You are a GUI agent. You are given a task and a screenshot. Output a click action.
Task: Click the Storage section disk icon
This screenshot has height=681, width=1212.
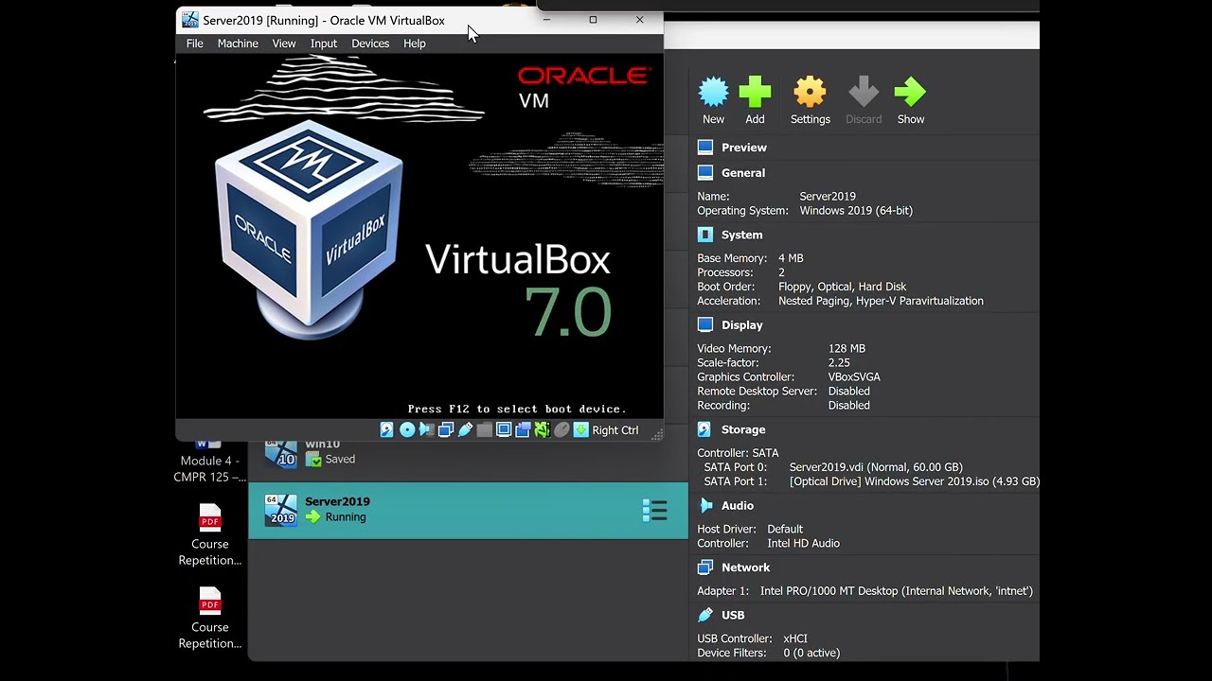pos(705,429)
